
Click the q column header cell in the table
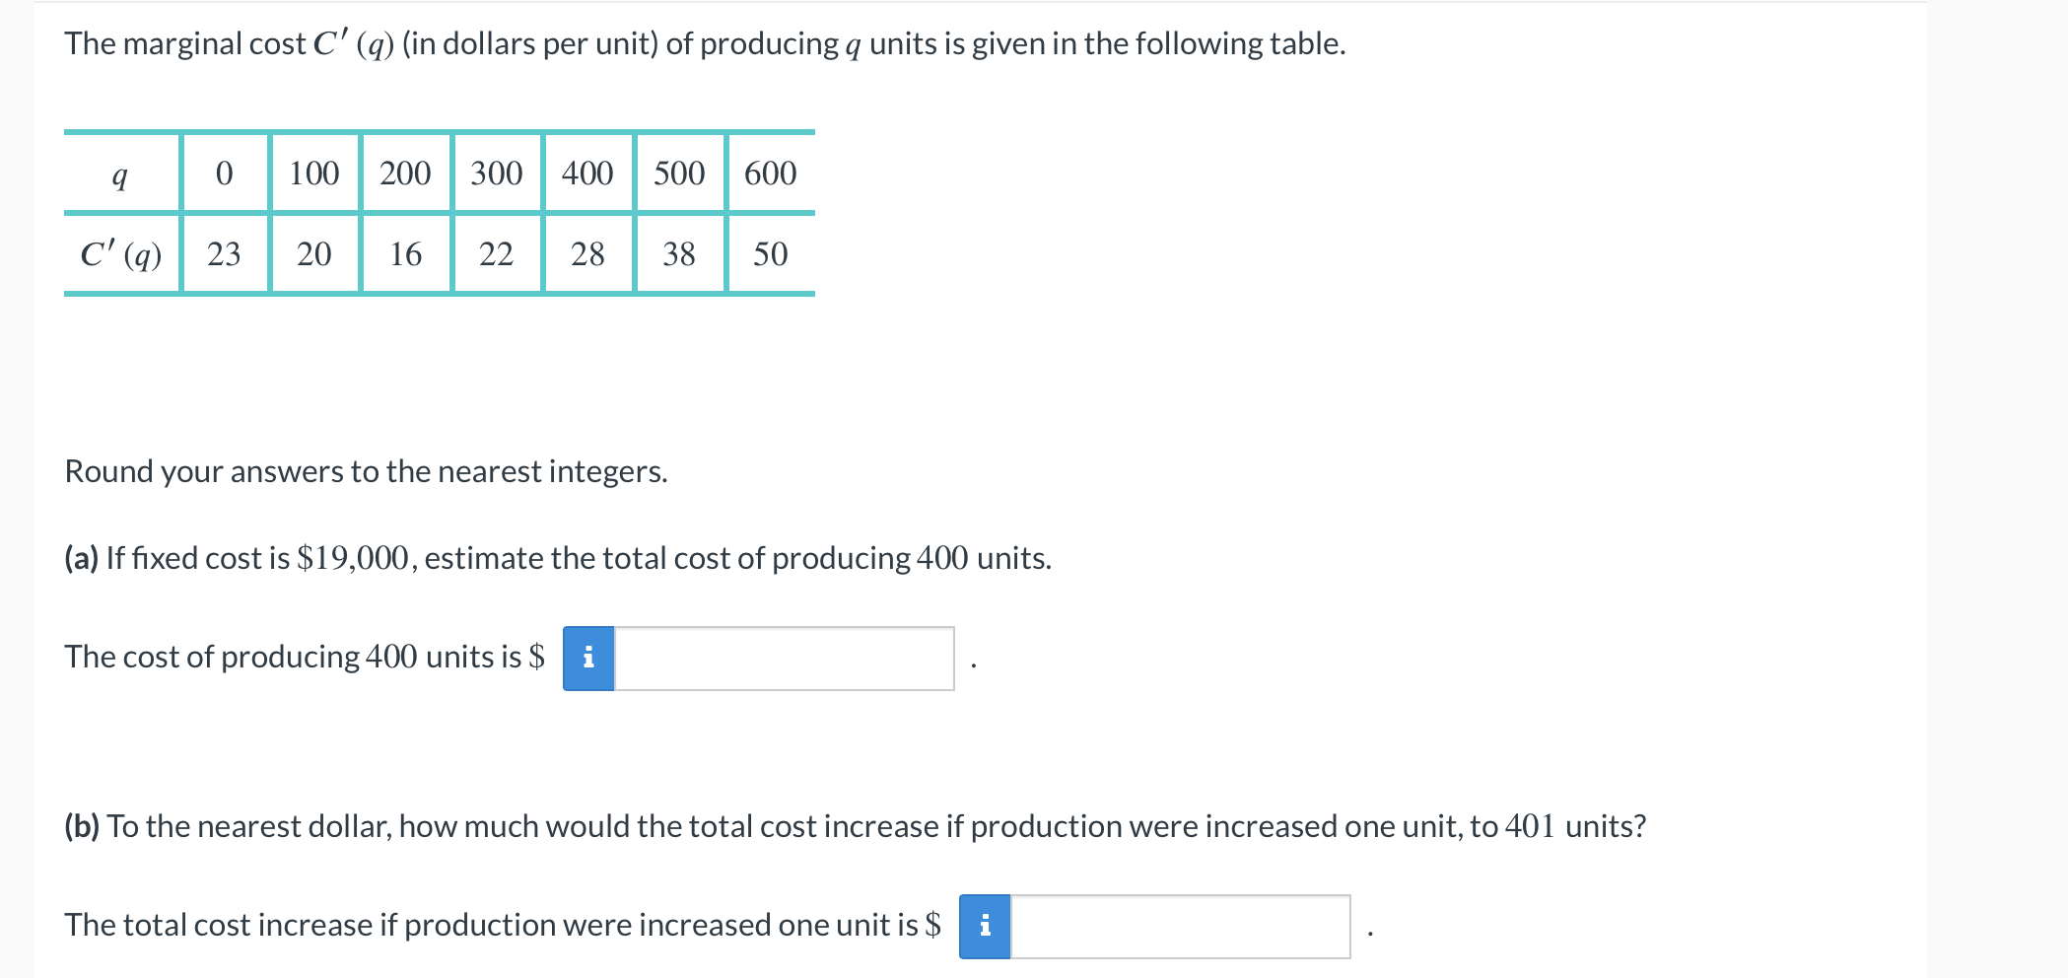point(118,174)
